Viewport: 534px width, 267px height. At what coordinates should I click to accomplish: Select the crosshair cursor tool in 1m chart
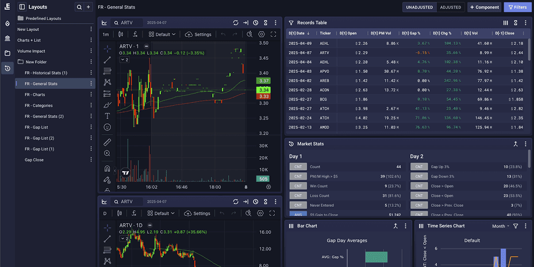[107, 49]
